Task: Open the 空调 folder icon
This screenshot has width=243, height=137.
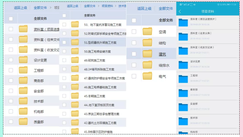Action: pyautogui.click(x=147, y=31)
